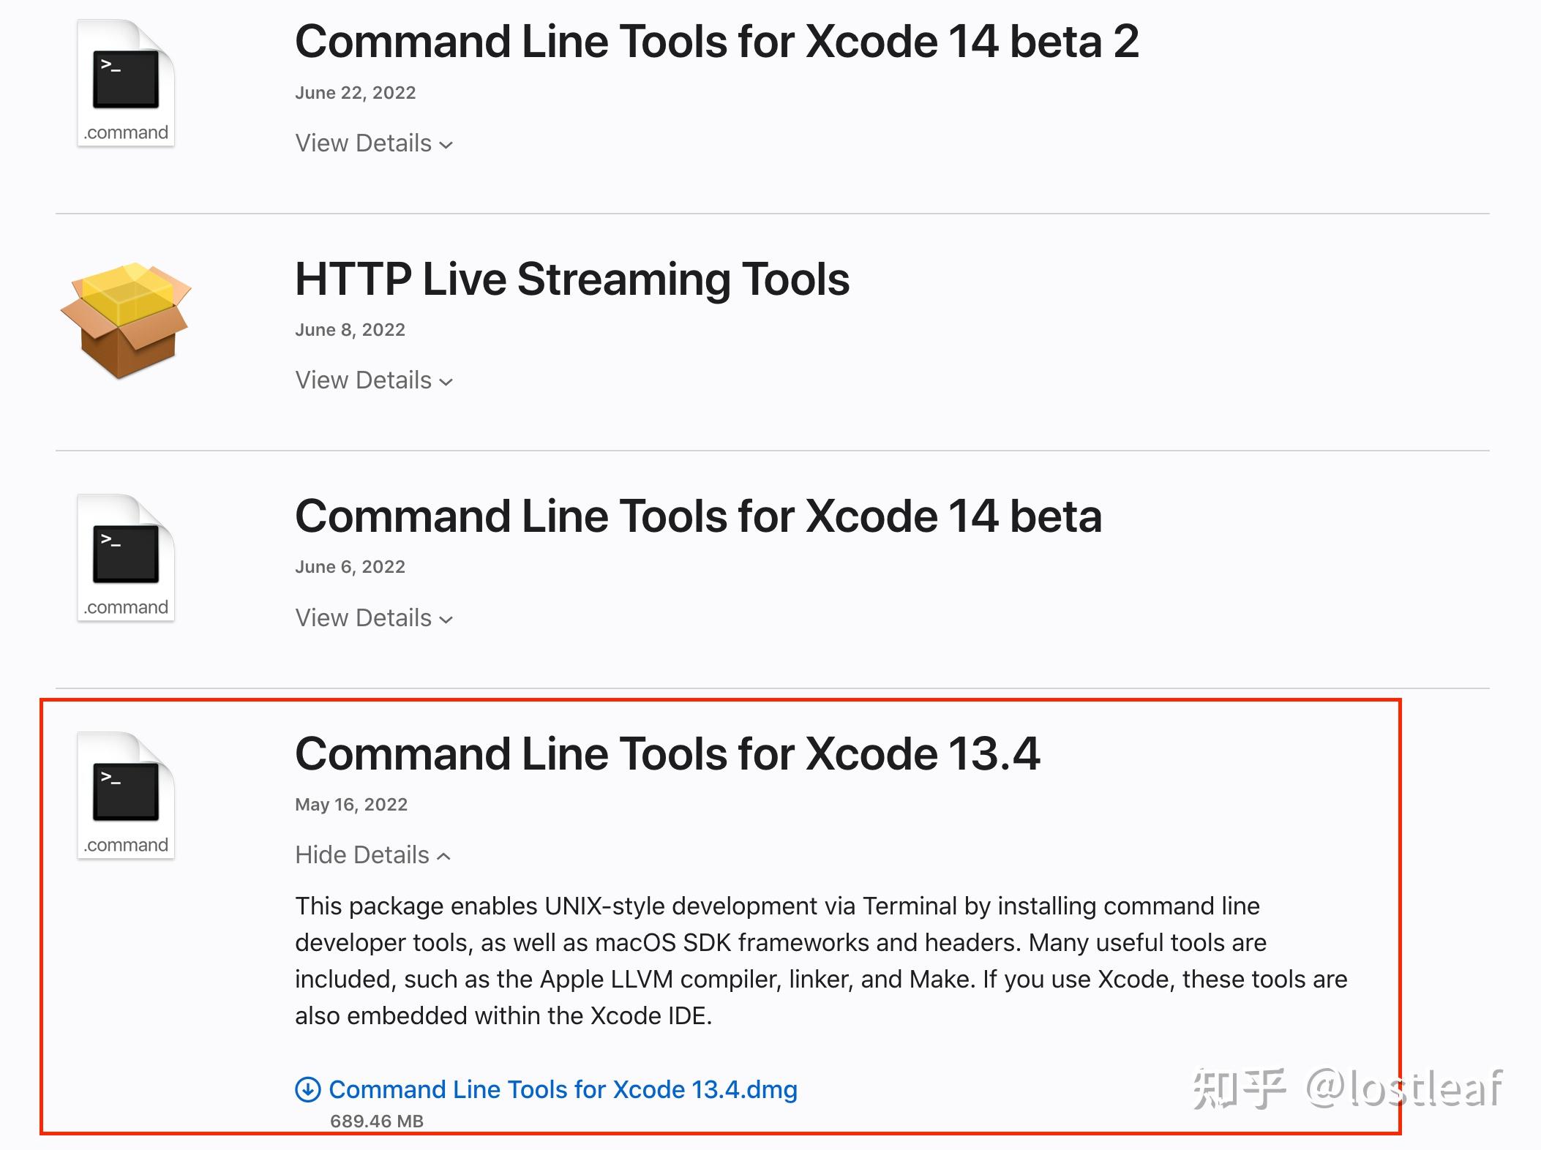Expand View Details under Xcode 14 beta 2
Viewport: 1541px width, 1150px height.
tap(364, 143)
